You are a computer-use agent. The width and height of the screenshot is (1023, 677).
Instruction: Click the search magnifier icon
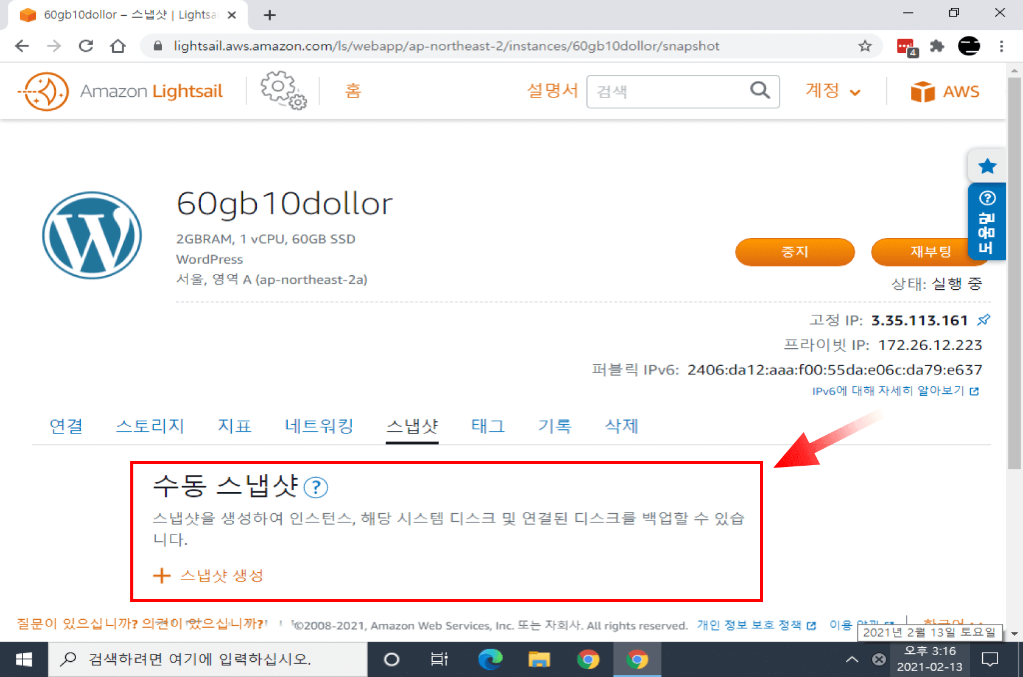pyautogui.click(x=759, y=91)
